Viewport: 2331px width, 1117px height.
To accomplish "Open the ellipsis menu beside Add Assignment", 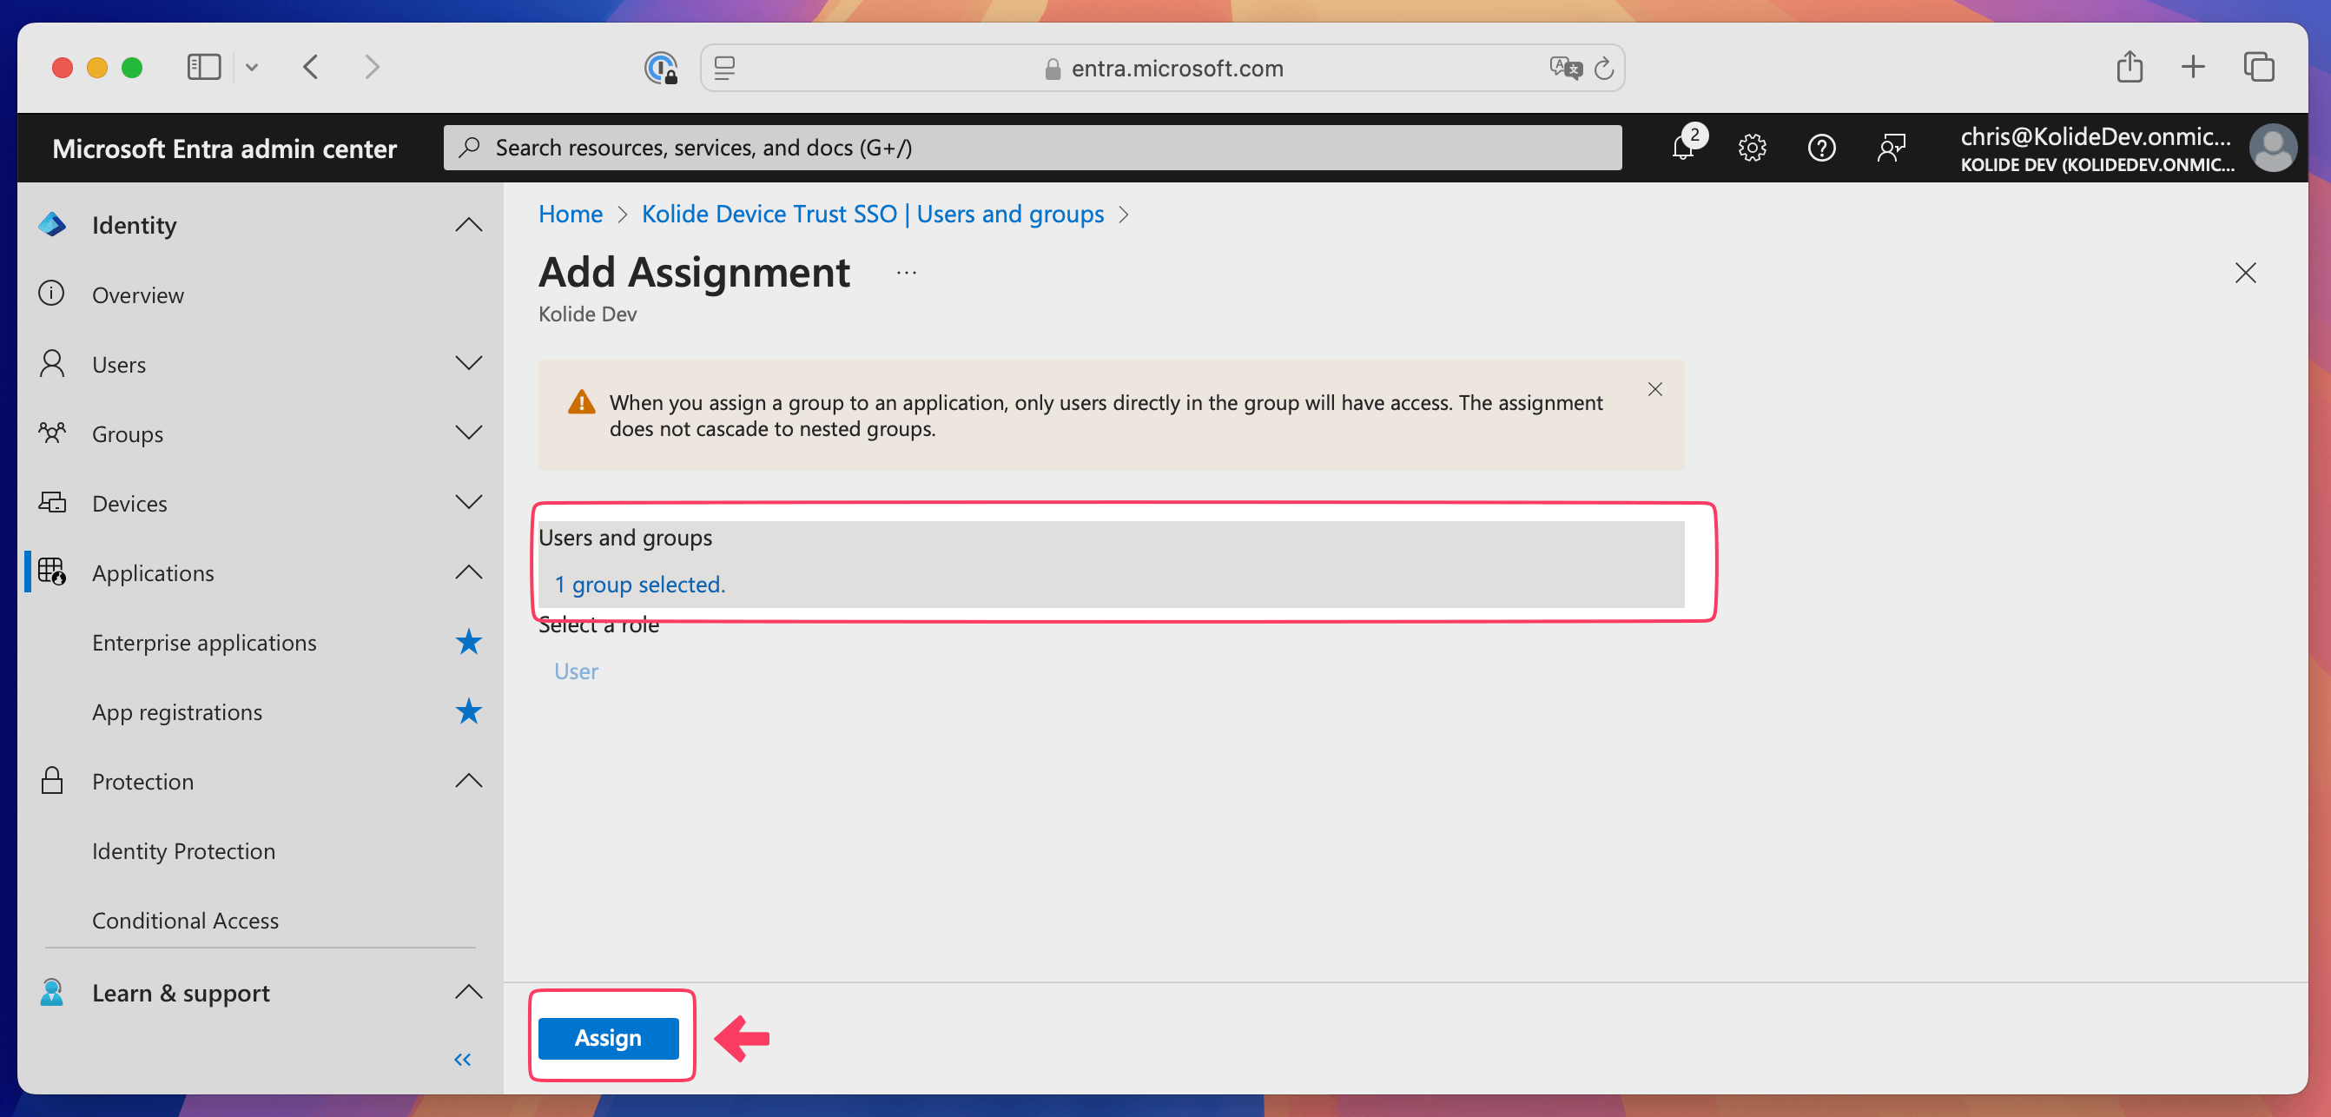I will (x=906, y=273).
